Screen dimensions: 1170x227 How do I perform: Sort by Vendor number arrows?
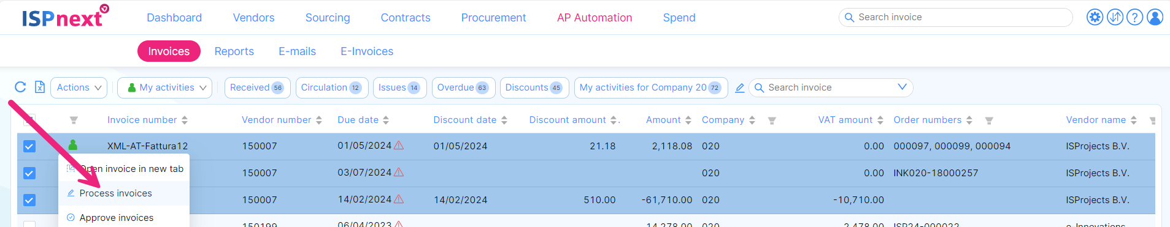tap(319, 121)
